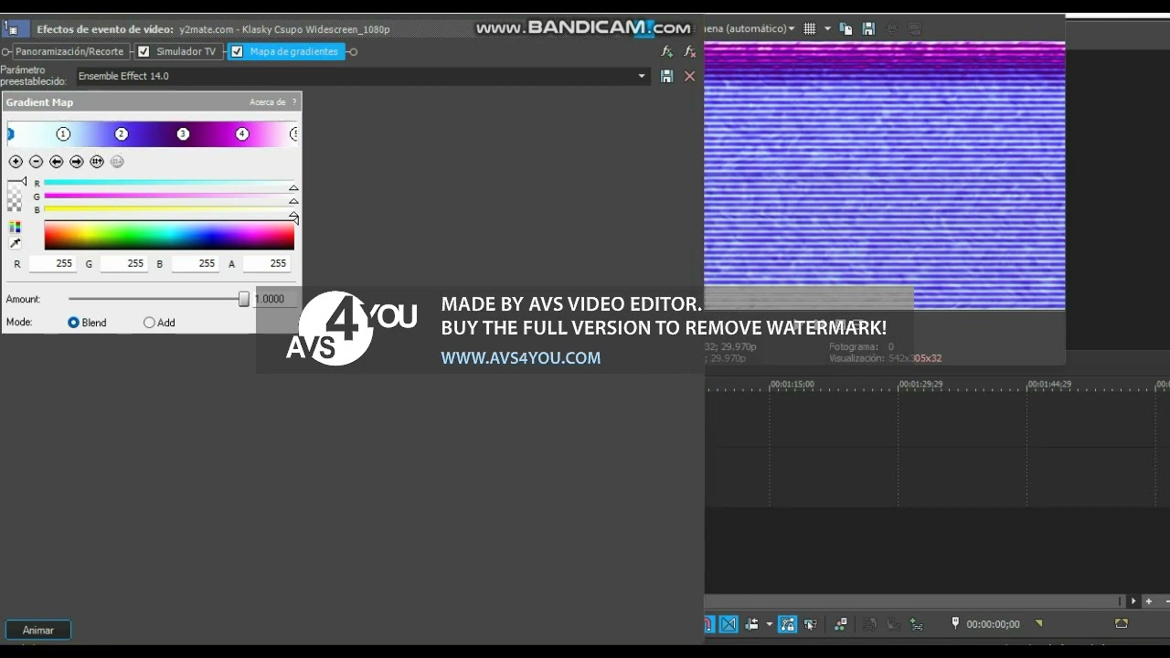
Task: Click the red channel R slider
Action: pos(169,183)
